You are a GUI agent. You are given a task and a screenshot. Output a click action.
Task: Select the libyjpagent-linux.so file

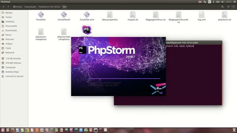click(156, 16)
